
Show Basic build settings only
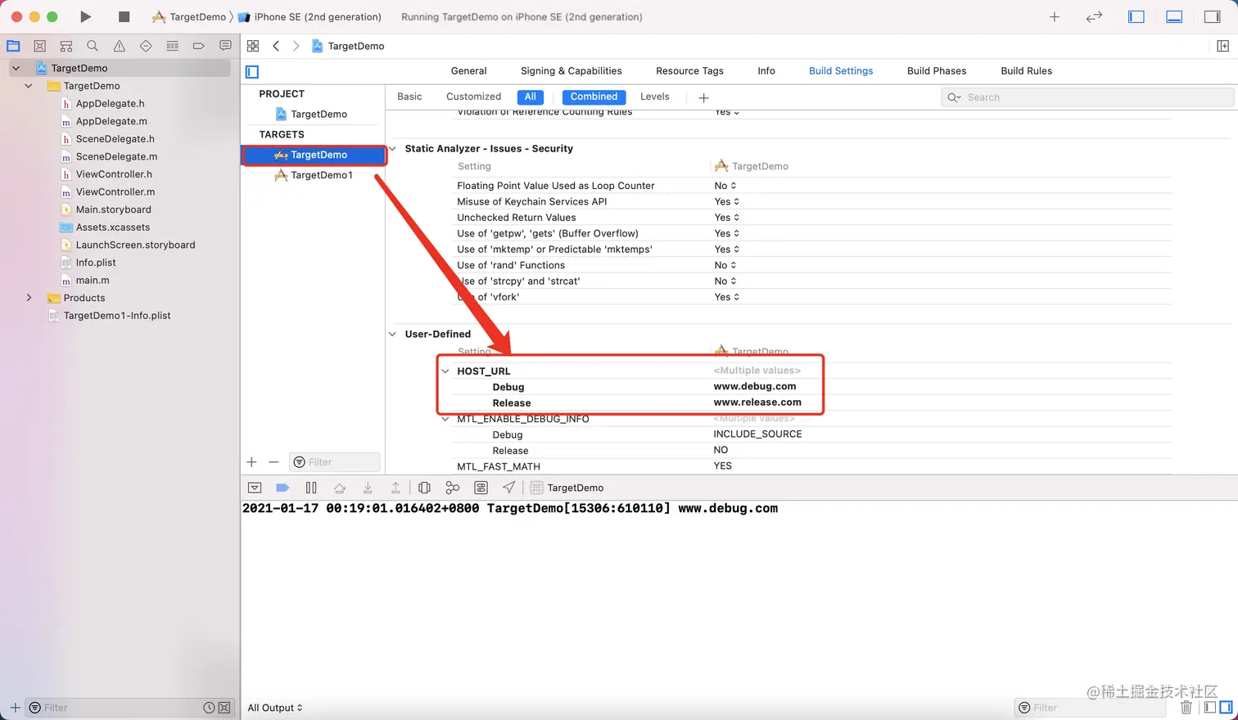tap(409, 97)
